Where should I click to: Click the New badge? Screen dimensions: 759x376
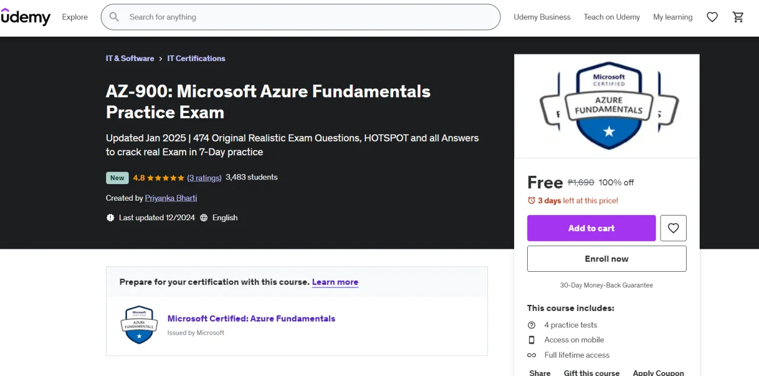point(117,178)
